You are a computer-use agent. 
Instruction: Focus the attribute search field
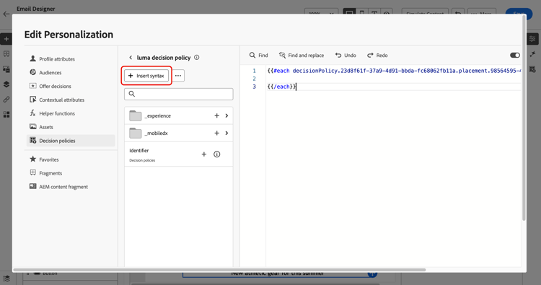[x=178, y=95]
